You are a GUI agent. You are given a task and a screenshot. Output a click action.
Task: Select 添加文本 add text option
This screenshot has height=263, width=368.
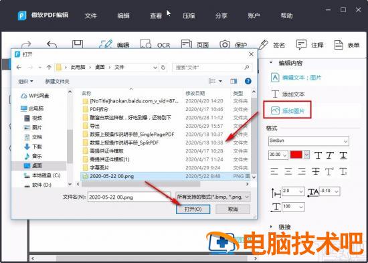tap(288, 94)
